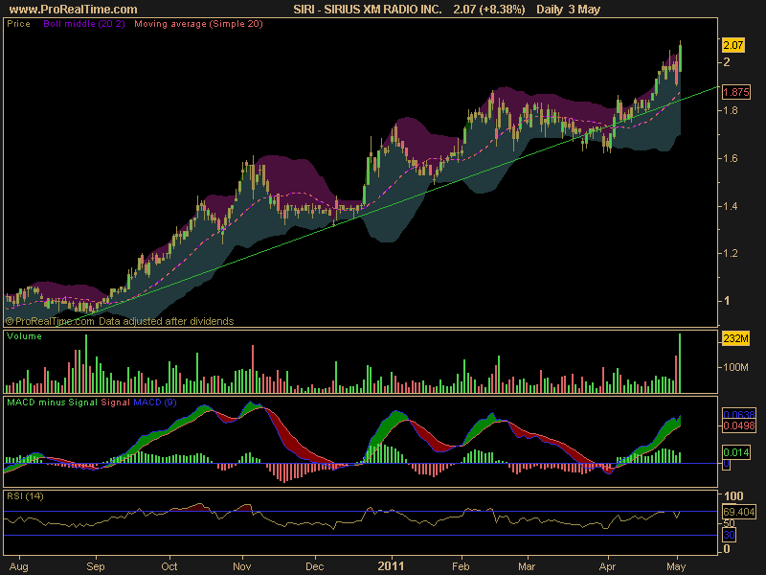
Task: Click the RSI (14) panel label
Action: tap(25, 495)
